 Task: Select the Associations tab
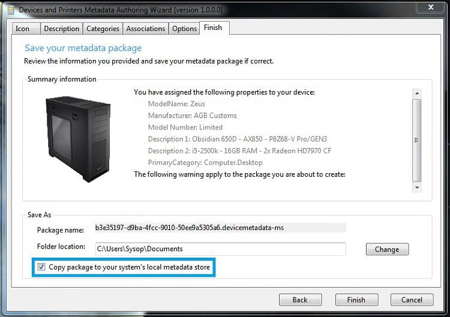point(146,29)
